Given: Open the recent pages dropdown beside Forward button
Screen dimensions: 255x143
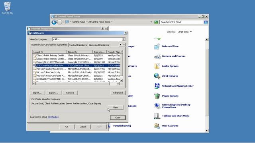Looking at the screenshot, I should 63,22.
